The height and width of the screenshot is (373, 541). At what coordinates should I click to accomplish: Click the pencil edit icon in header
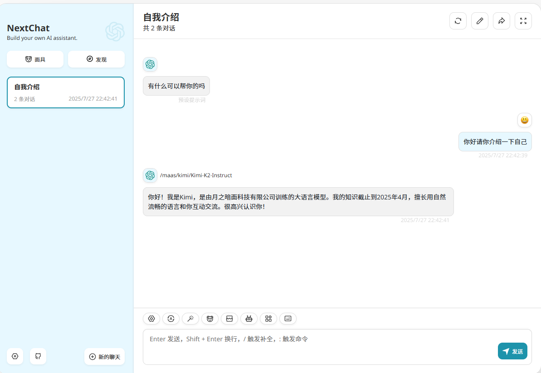pos(480,21)
